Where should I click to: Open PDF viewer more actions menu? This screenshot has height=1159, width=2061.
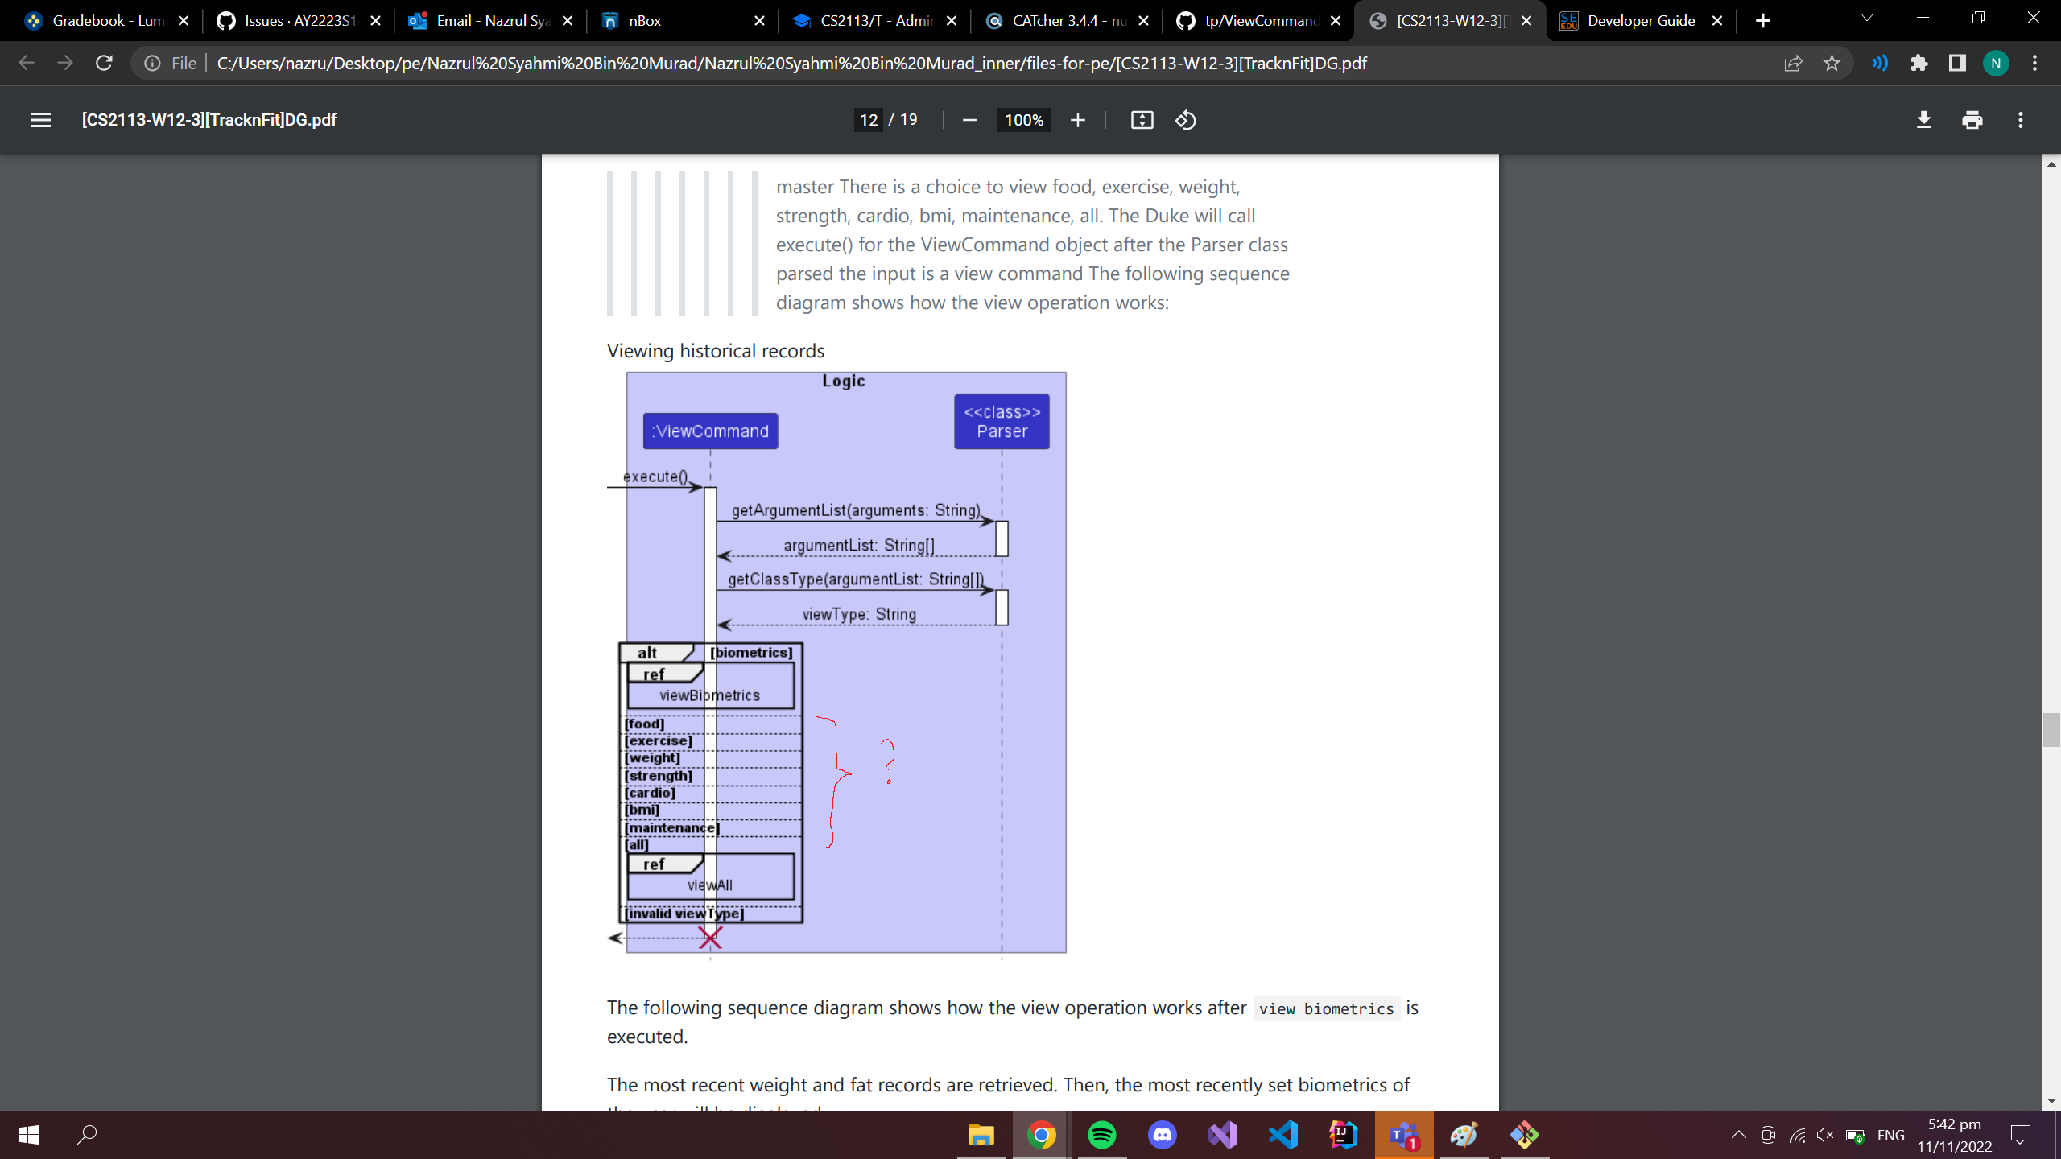pos(2020,120)
